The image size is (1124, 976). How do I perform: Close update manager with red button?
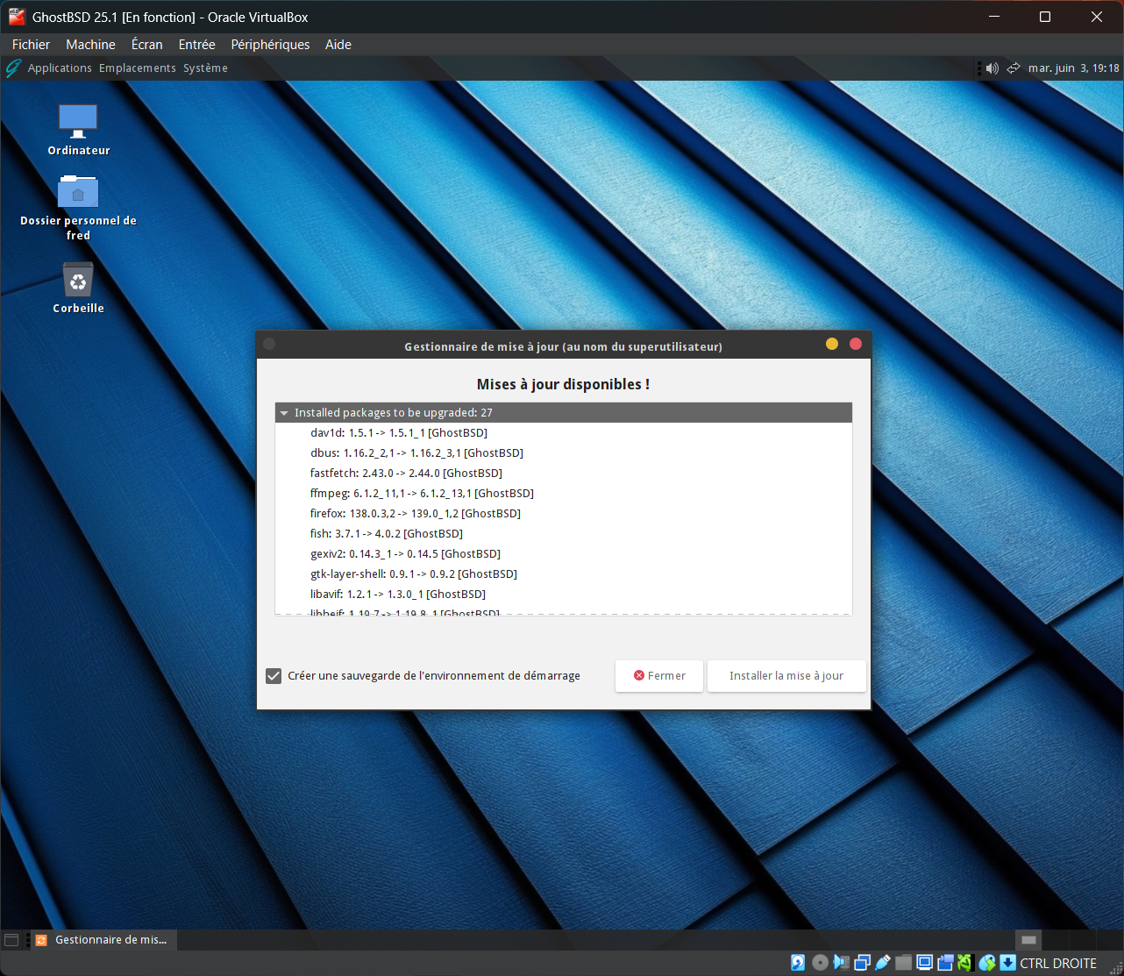(x=856, y=344)
